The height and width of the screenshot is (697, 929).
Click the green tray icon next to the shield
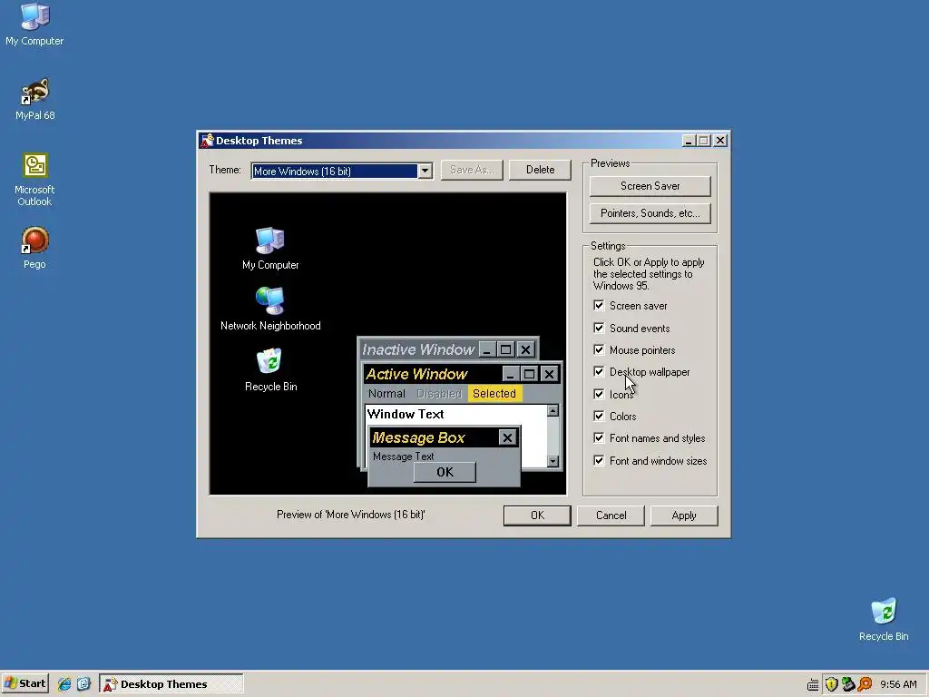848,684
